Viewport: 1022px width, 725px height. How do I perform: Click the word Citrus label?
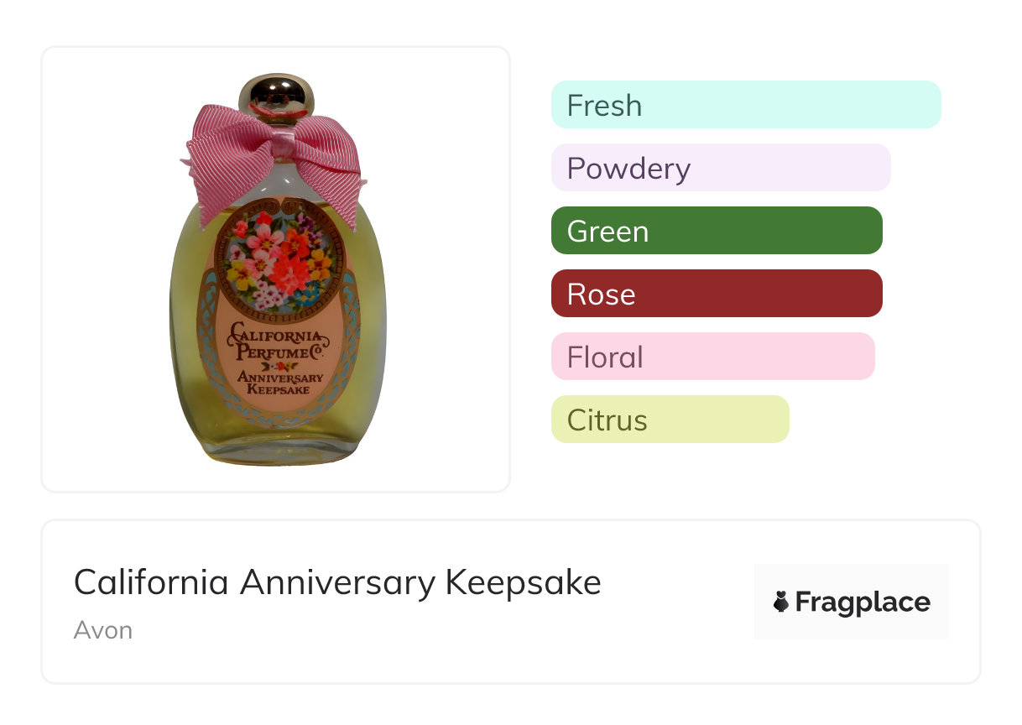607,420
